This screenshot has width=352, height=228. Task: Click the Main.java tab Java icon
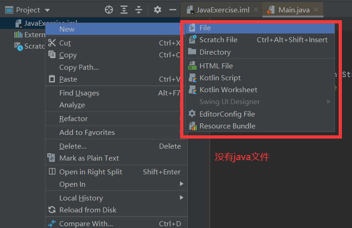pos(271,10)
